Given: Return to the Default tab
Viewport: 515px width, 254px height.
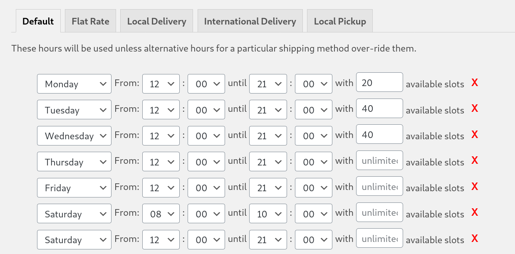Looking at the screenshot, I should pos(38,20).
